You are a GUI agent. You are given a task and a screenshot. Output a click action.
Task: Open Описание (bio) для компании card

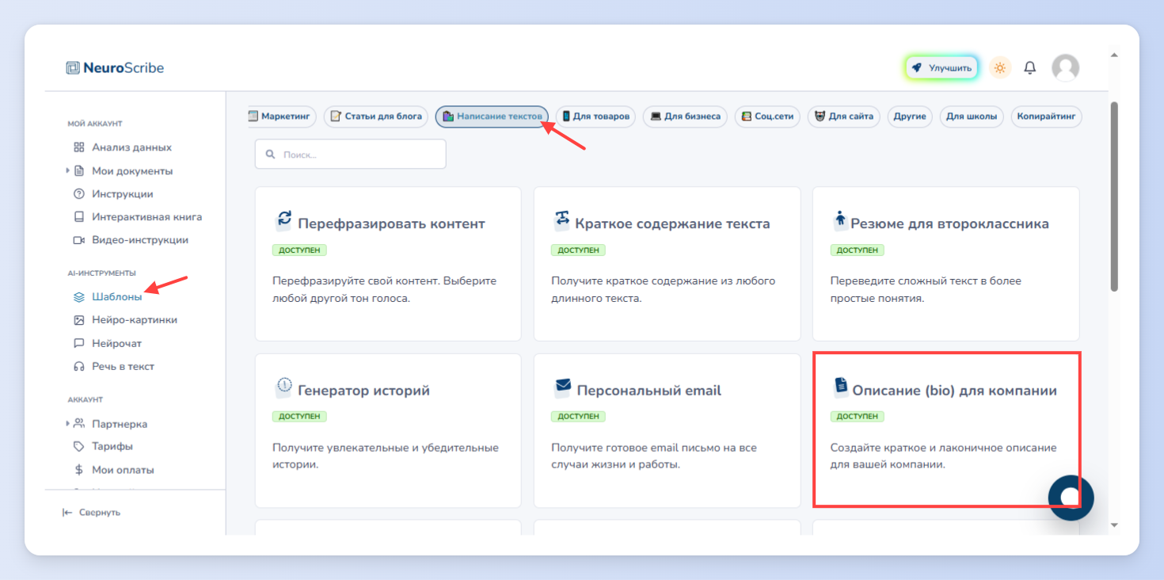click(x=946, y=430)
